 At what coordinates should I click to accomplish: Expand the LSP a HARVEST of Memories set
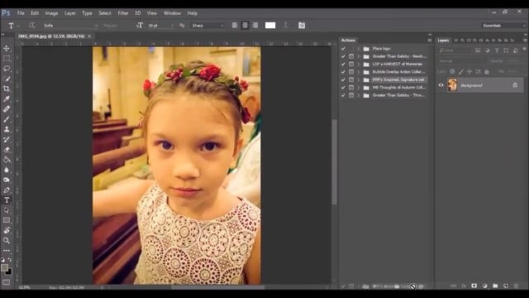point(359,65)
